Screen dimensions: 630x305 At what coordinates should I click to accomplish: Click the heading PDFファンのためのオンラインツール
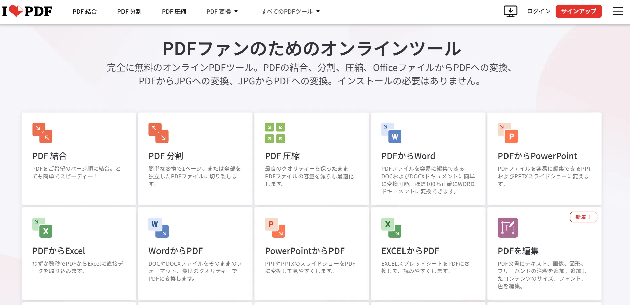(312, 49)
